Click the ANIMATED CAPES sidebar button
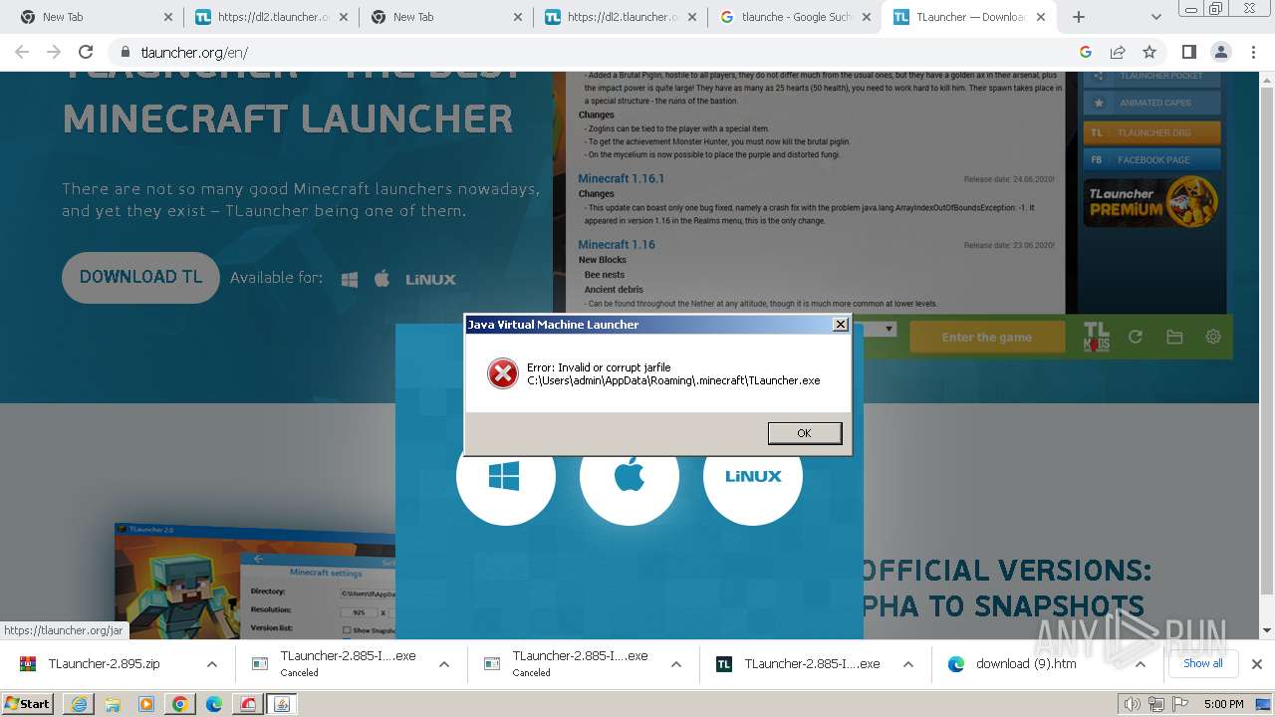This screenshot has width=1275, height=717. coord(1151,103)
